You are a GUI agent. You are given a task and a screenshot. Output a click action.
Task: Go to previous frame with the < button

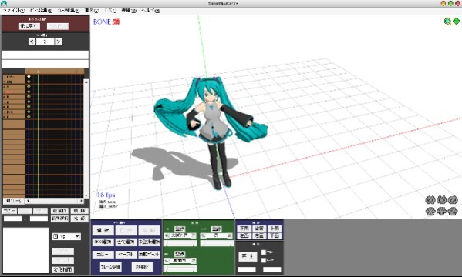coord(32,42)
